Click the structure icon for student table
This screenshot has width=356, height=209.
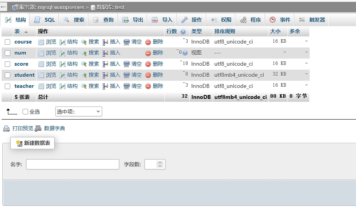pyautogui.click(x=63, y=75)
